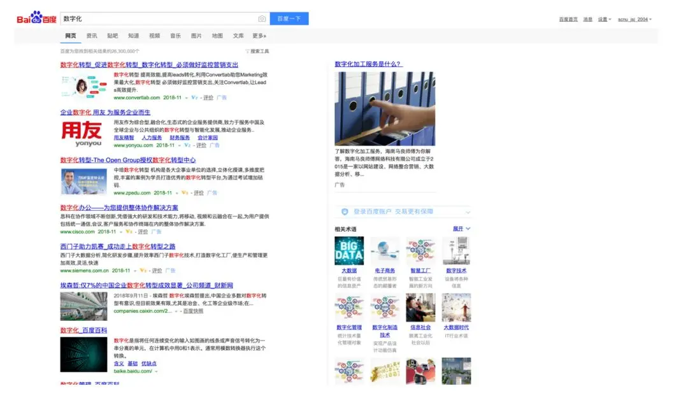Open the 财务服务 sublink
This screenshot has width=688, height=412.
180,138
